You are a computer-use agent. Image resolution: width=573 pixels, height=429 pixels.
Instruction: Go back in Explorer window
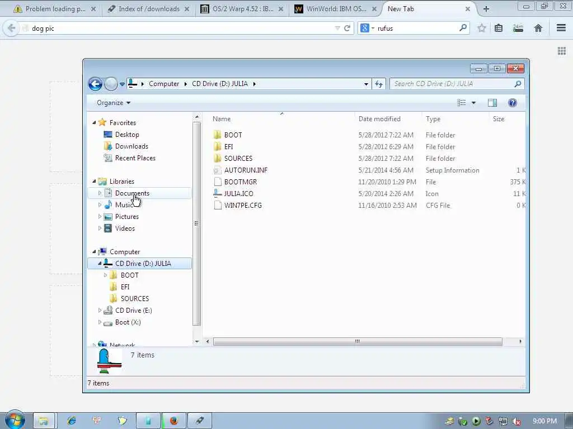click(95, 84)
